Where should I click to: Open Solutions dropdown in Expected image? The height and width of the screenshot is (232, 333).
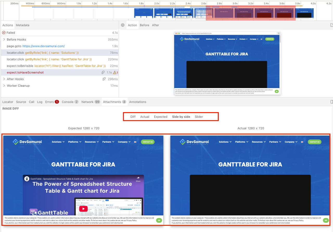58,142
